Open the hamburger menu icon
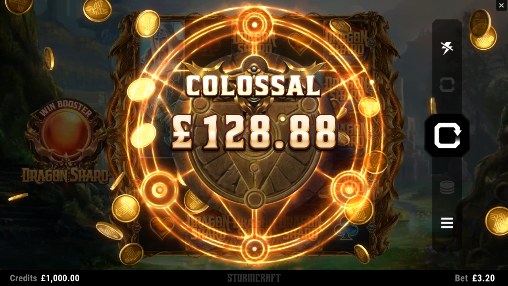Viewport: 508px width, 286px height. (x=447, y=223)
